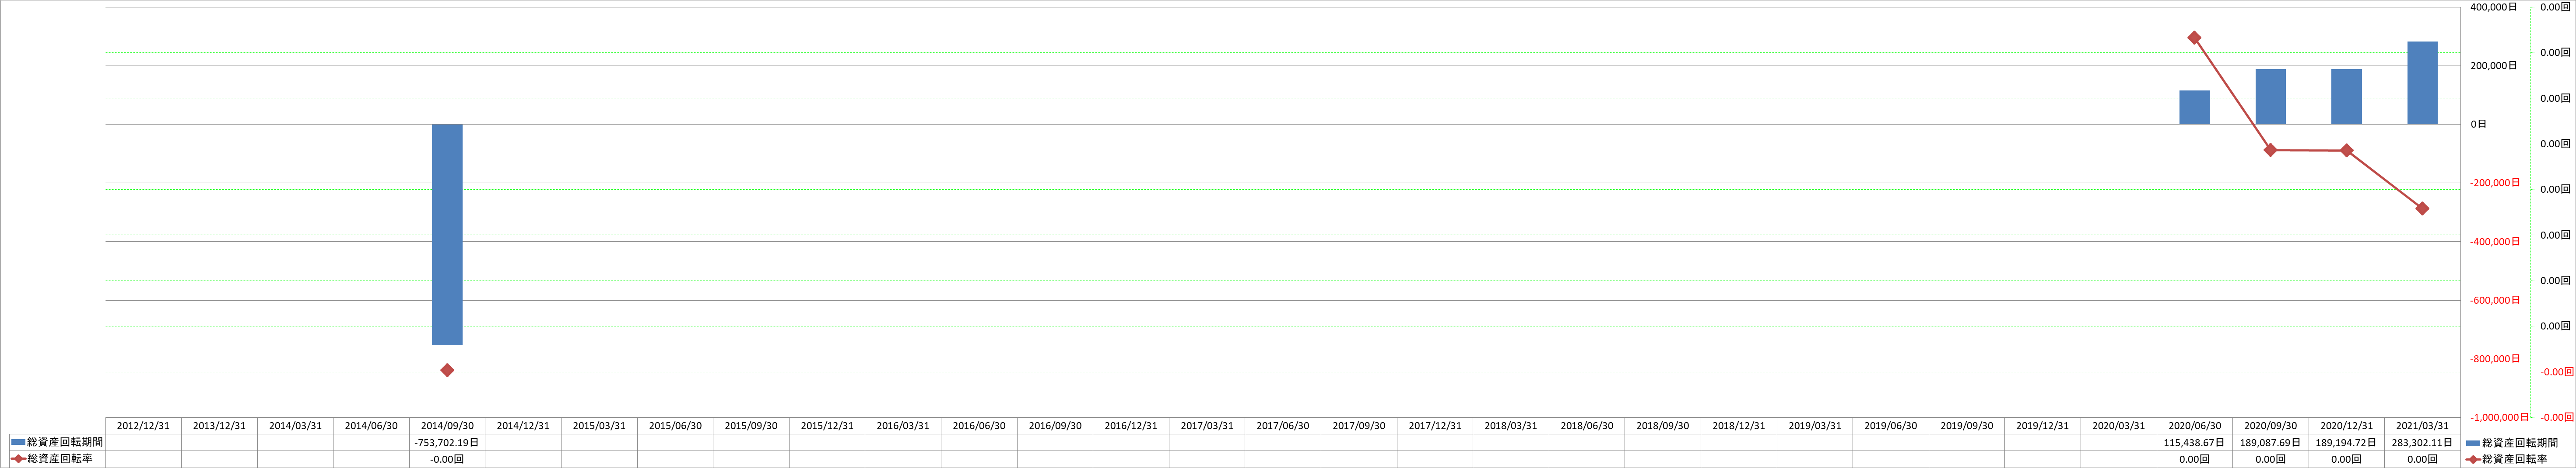Select the -0.00回 cell under 2014/09/30
The height and width of the screenshot is (468, 2576).
447,459
